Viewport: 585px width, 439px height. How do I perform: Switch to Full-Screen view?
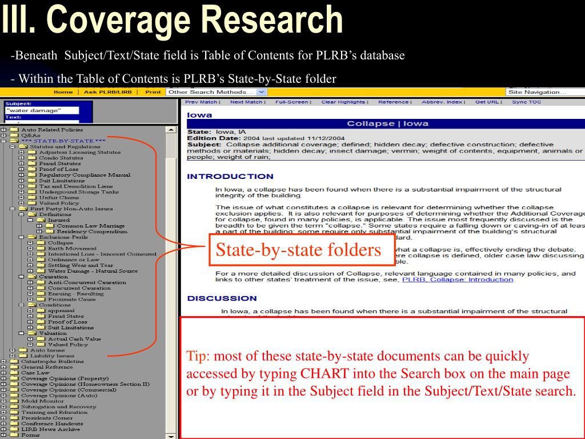tap(292, 102)
